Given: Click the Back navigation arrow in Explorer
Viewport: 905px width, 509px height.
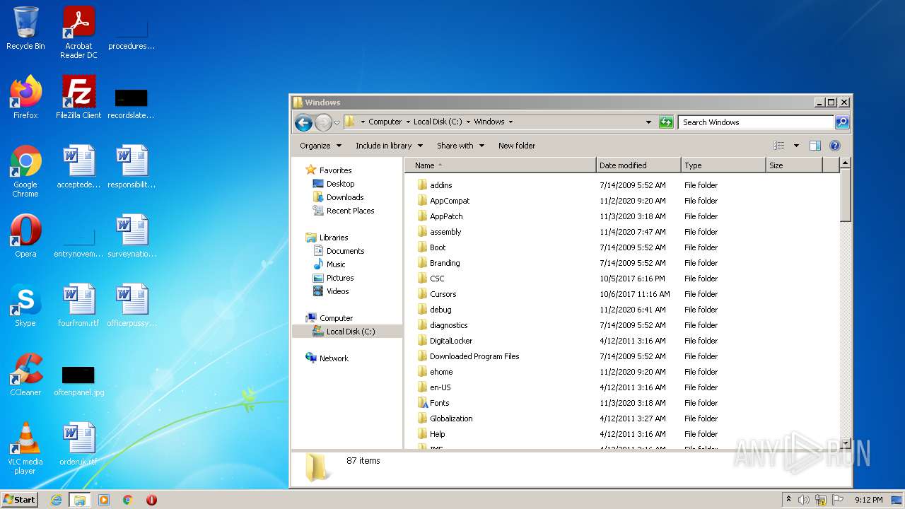Looking at the screenshot, I should [303, 122].
